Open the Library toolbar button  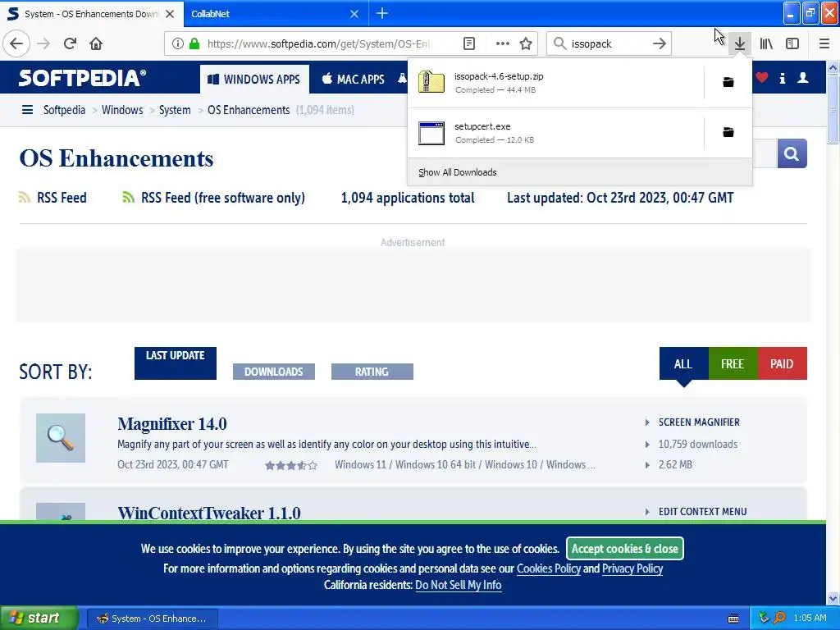(766, 43)
